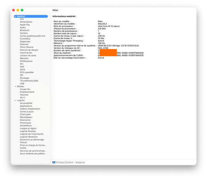Select the Réseau category label
Image resolution: width=207 pixels, height=179 pixels.
click(20, 86)
